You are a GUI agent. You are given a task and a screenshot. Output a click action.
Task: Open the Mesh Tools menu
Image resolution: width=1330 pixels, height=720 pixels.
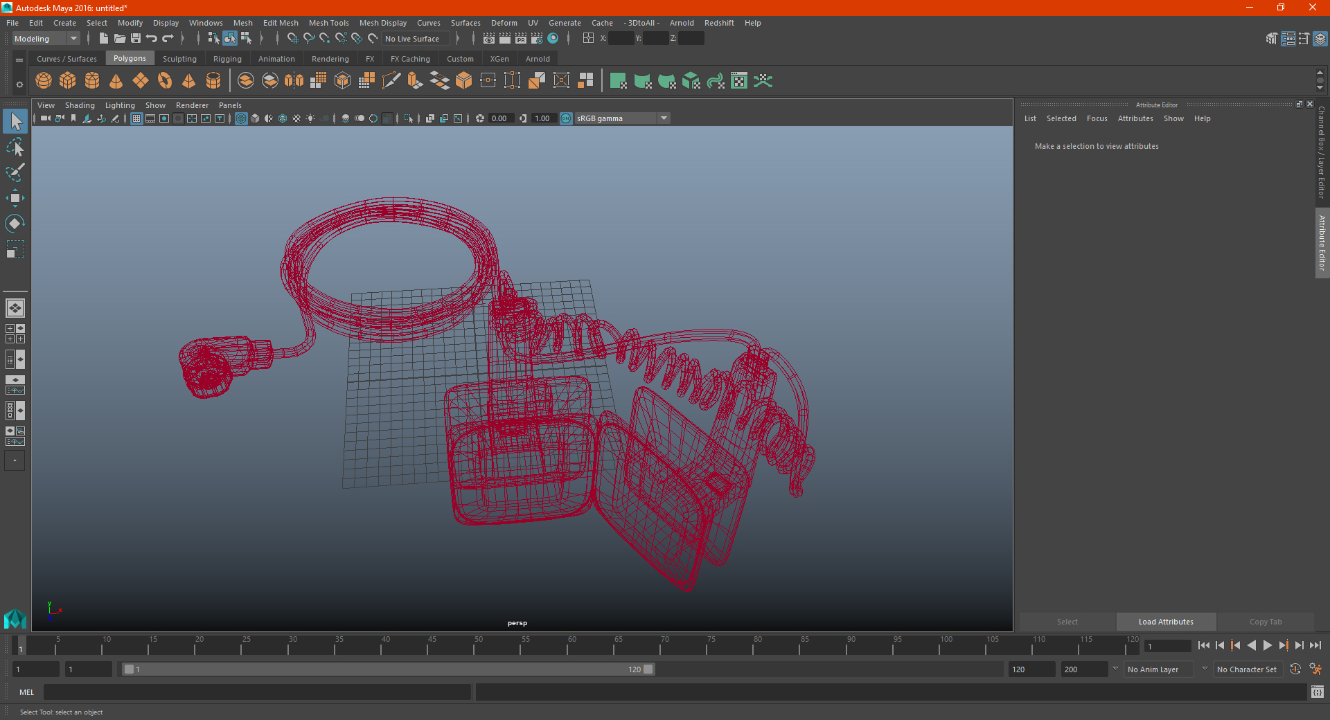point(328,23)
